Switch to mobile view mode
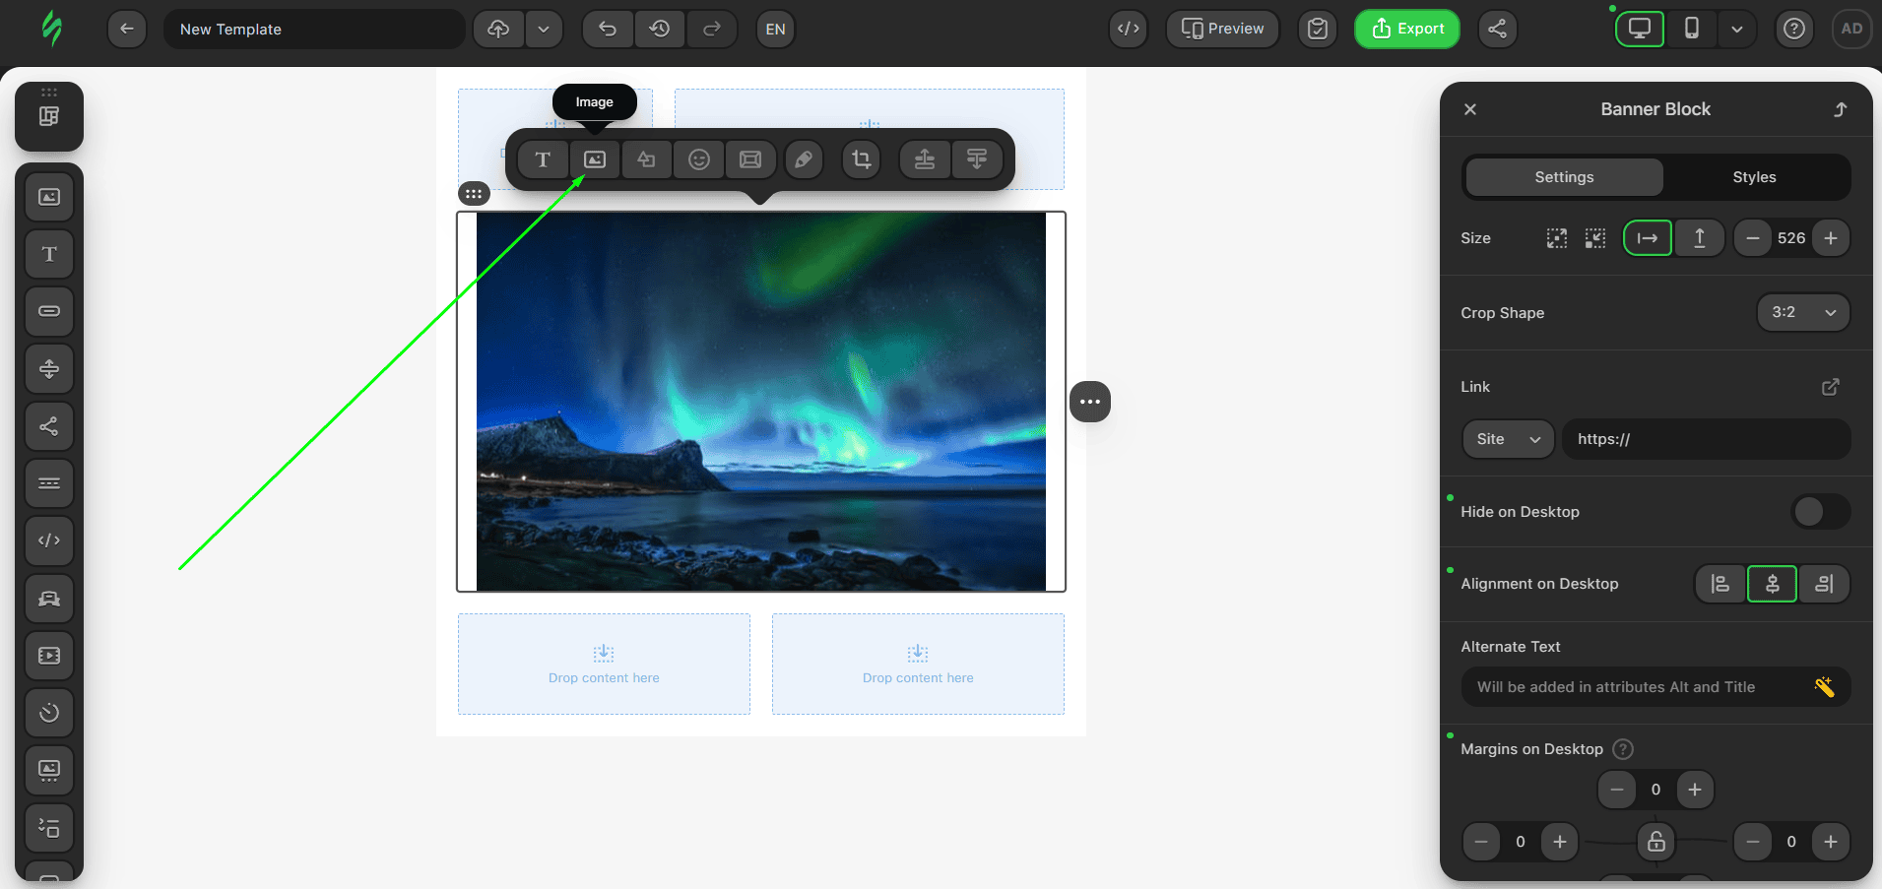 coord(1692,29)
